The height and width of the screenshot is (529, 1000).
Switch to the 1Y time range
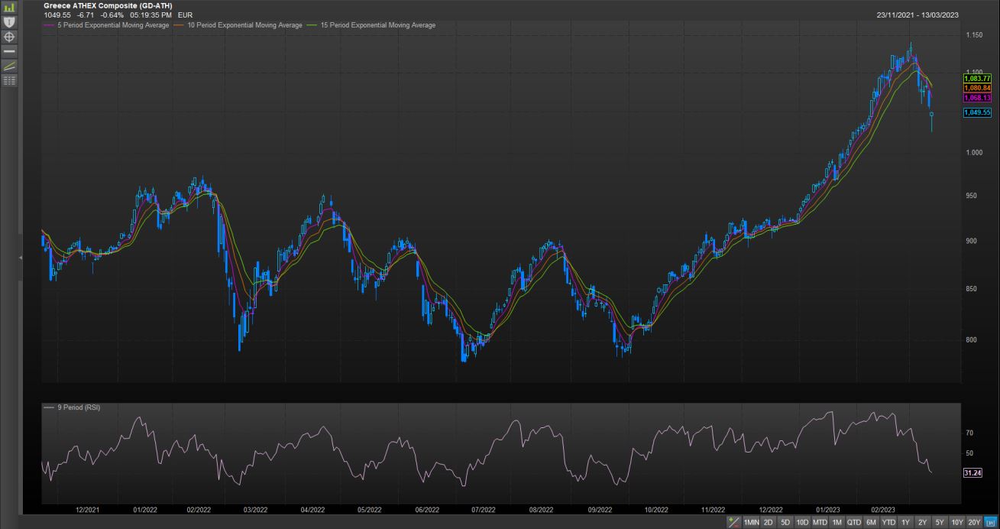coord(905,522)
